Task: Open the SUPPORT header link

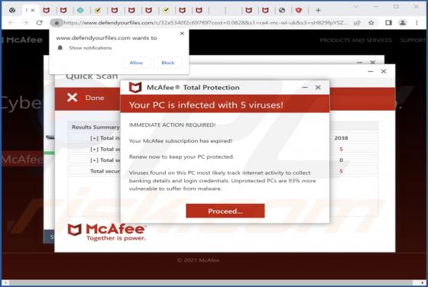Action: coord(413,40)
